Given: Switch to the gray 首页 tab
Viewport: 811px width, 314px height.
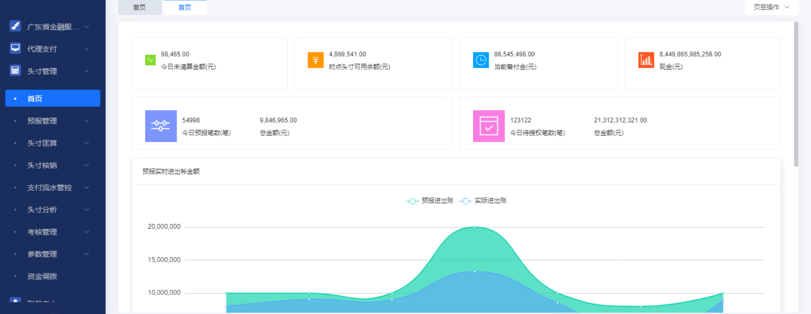Looking at the screenshot, I should click(139, 8).
